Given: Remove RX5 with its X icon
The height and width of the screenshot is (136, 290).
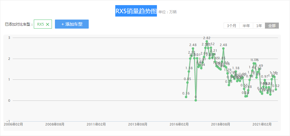Looking at the screenshot, I should pos(47,24).
